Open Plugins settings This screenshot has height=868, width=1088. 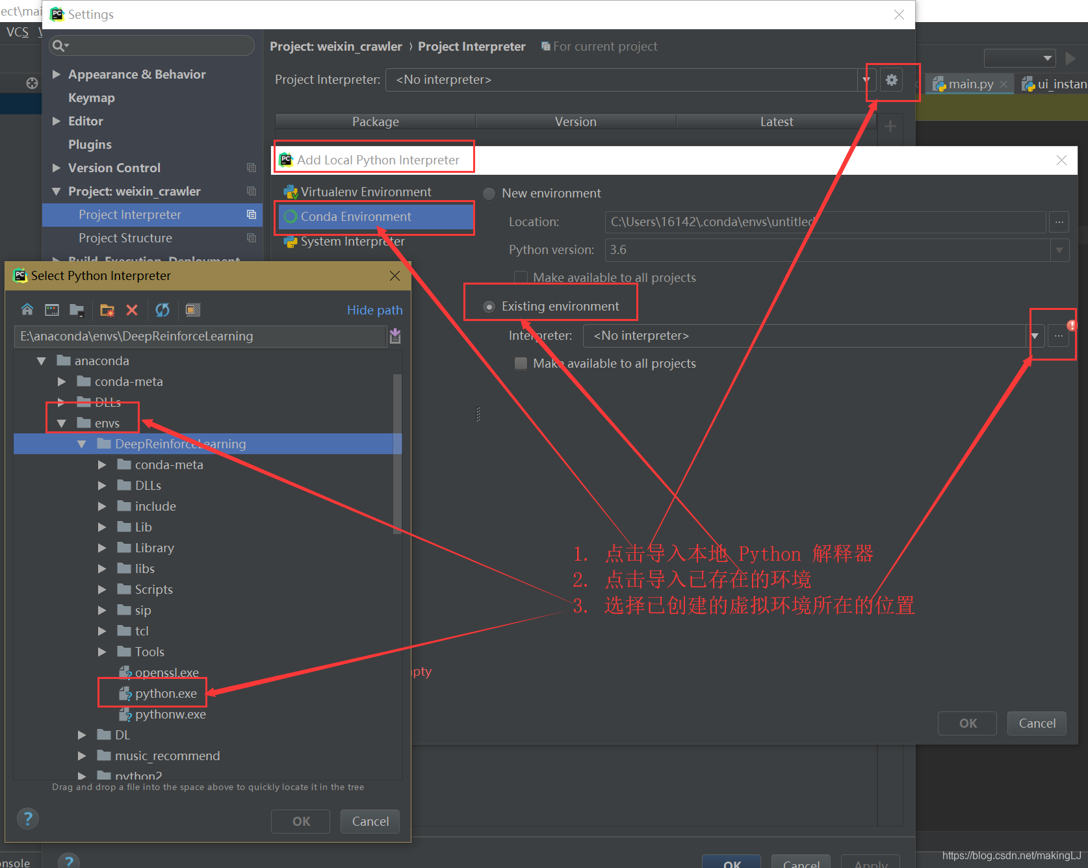click(90, 144)
